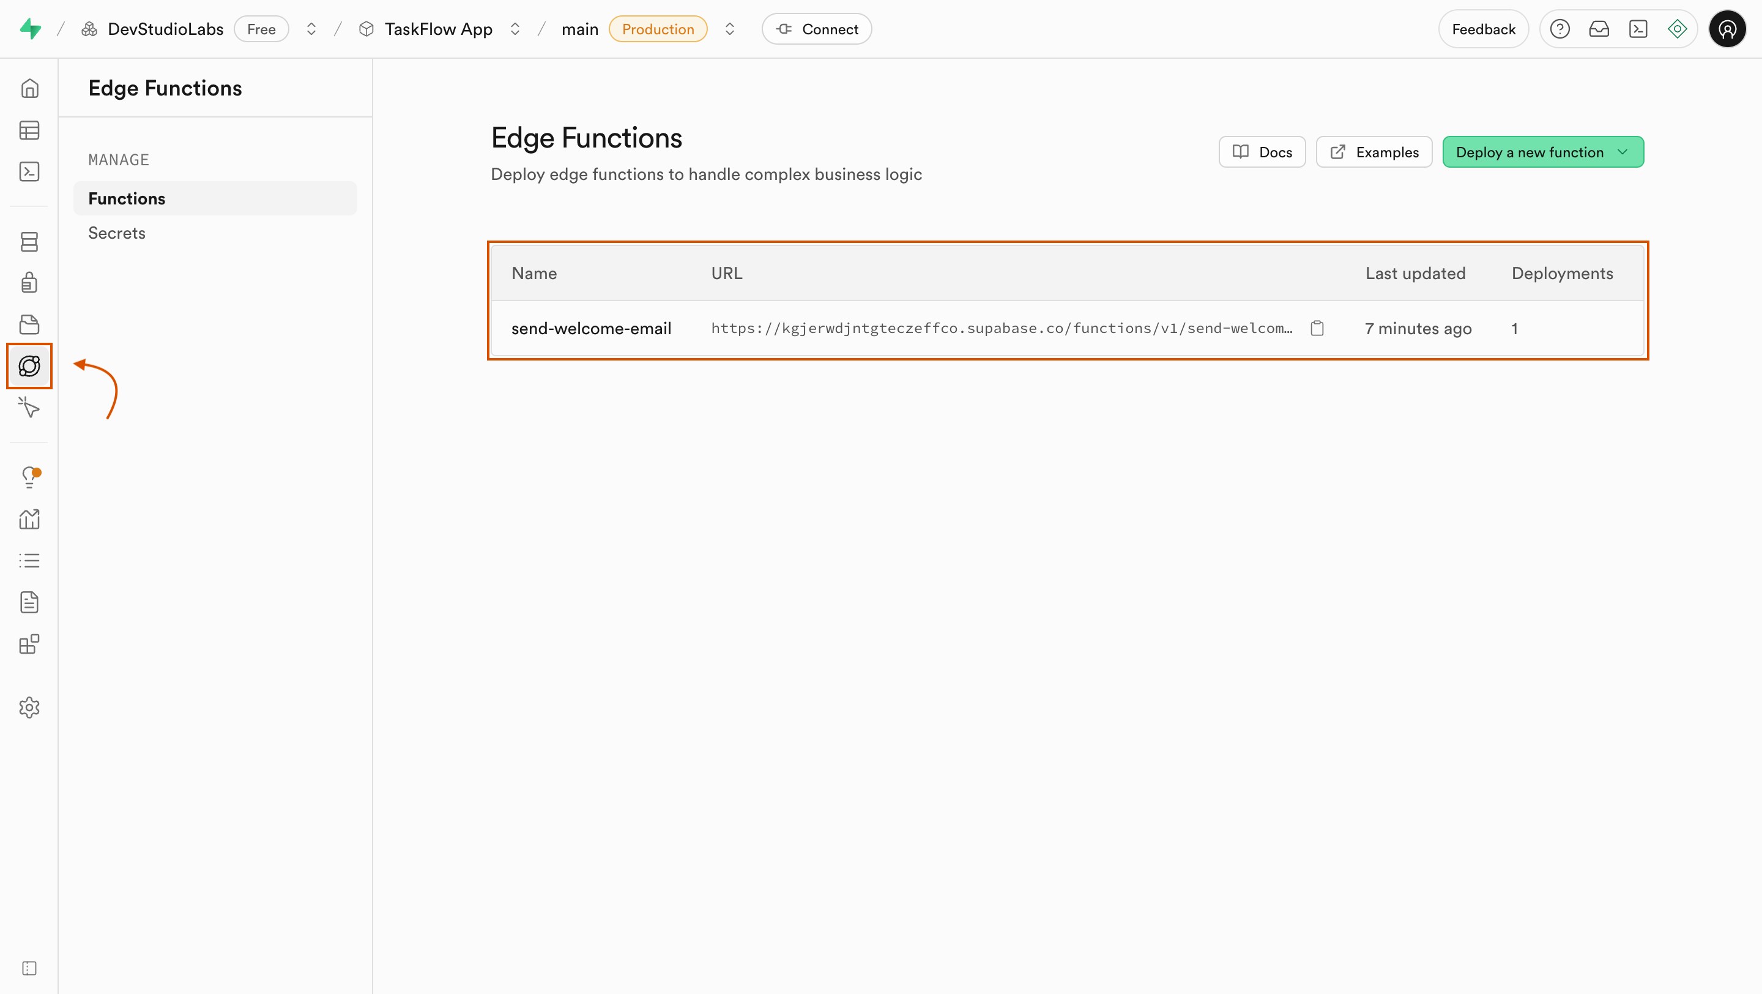Open the Authentication section
Image resolution: width=1762 pixels, height=994 pixels.
29,283
